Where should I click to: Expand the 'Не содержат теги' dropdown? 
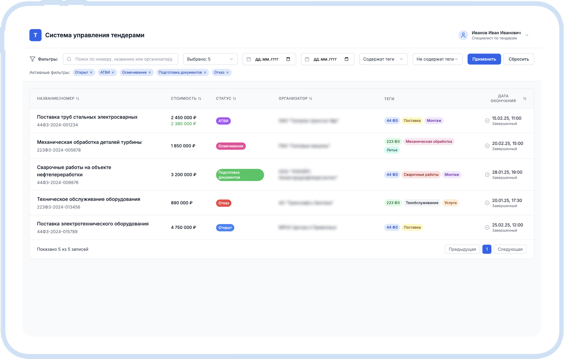pos(437,59)
